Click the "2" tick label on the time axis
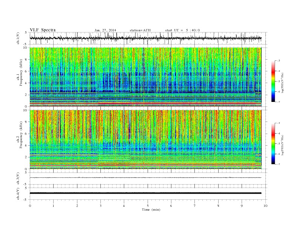The image size is (299, 231). [x=77, y=206]
